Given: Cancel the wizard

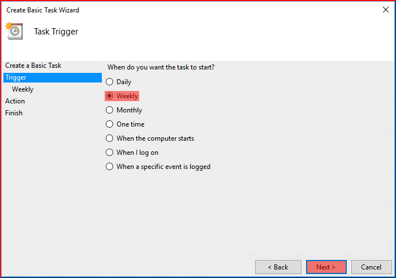Looking at the screenshot, I should click(371, 267).
